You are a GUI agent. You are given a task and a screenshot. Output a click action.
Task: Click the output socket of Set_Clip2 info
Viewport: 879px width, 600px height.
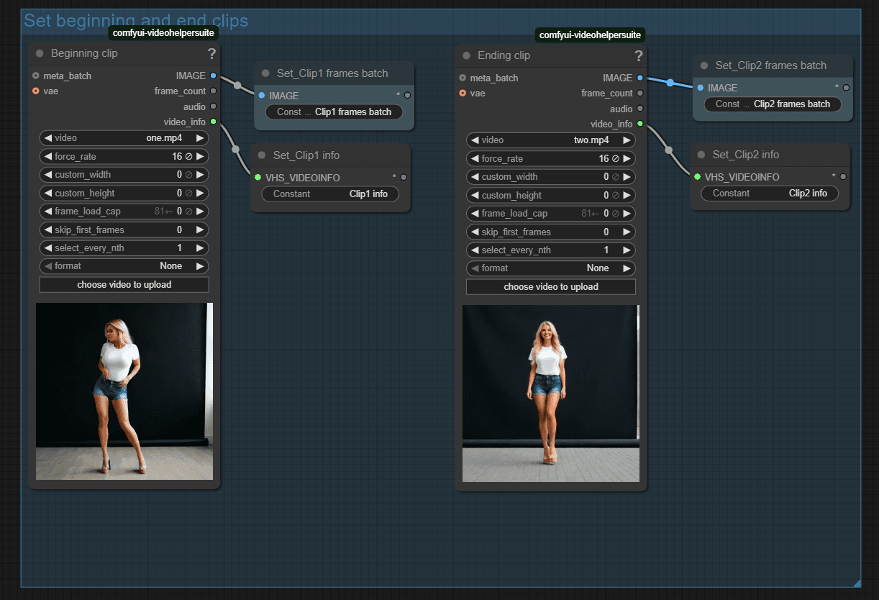843,176
